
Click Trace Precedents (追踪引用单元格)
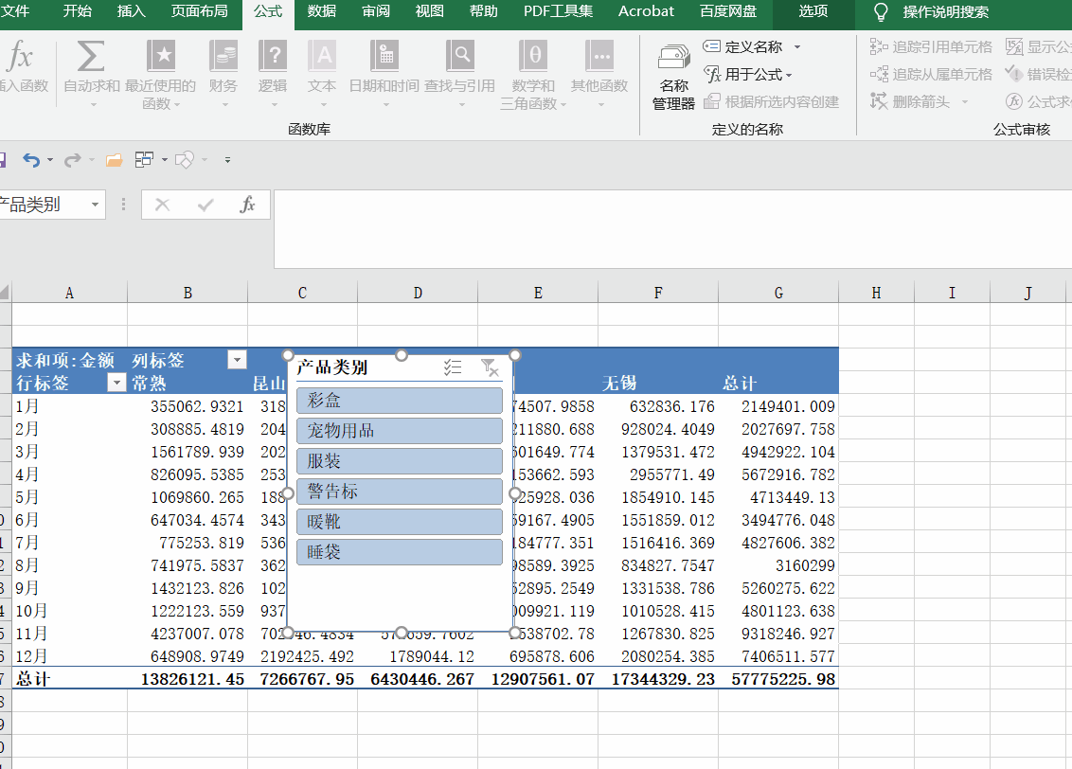click(x=931, y=46)
